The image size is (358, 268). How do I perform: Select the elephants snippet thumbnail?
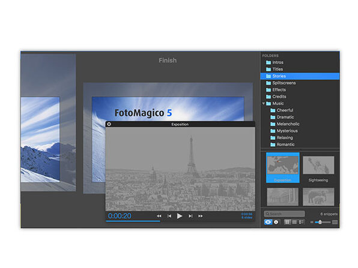point(318,197)
